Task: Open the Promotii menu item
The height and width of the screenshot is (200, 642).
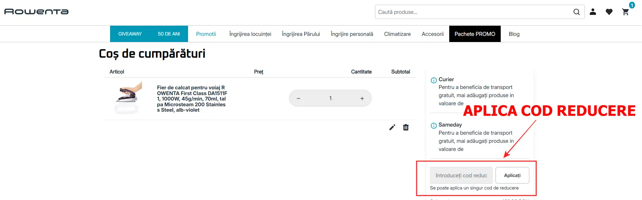Action: tap(206, 34)
